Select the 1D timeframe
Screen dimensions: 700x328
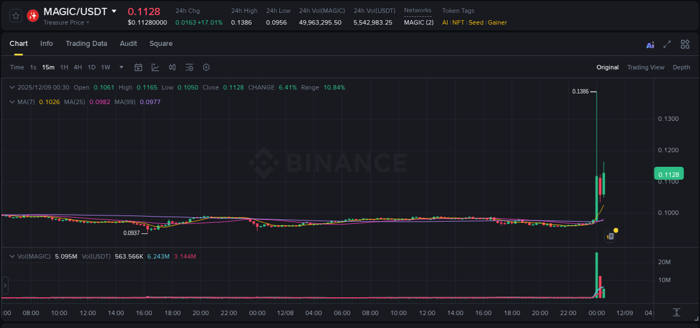[91, 67]
